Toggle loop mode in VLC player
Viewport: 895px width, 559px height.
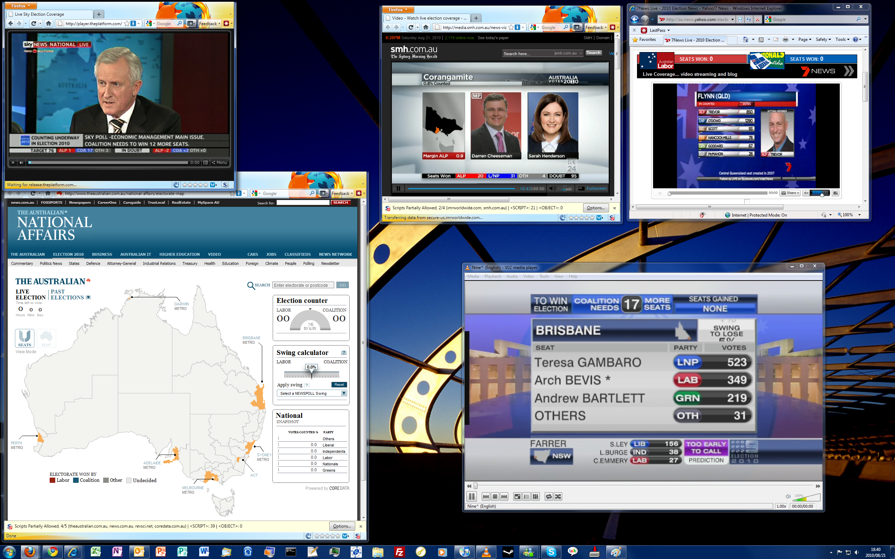(x=549, y=496)
